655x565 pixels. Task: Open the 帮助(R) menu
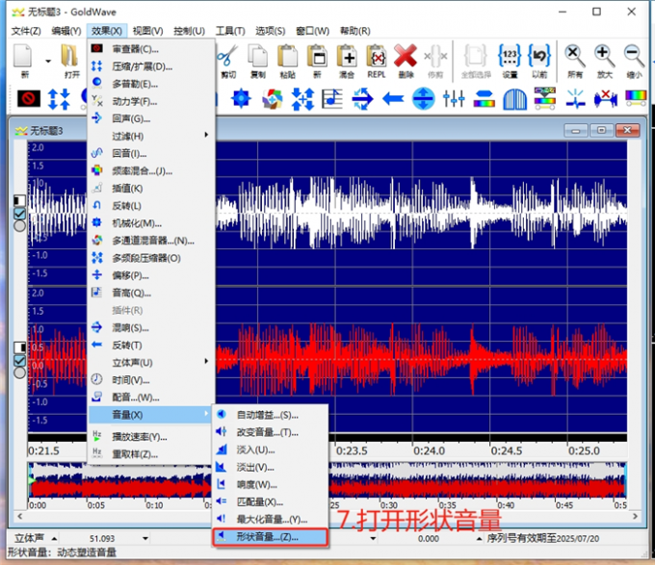pos(355,31)
